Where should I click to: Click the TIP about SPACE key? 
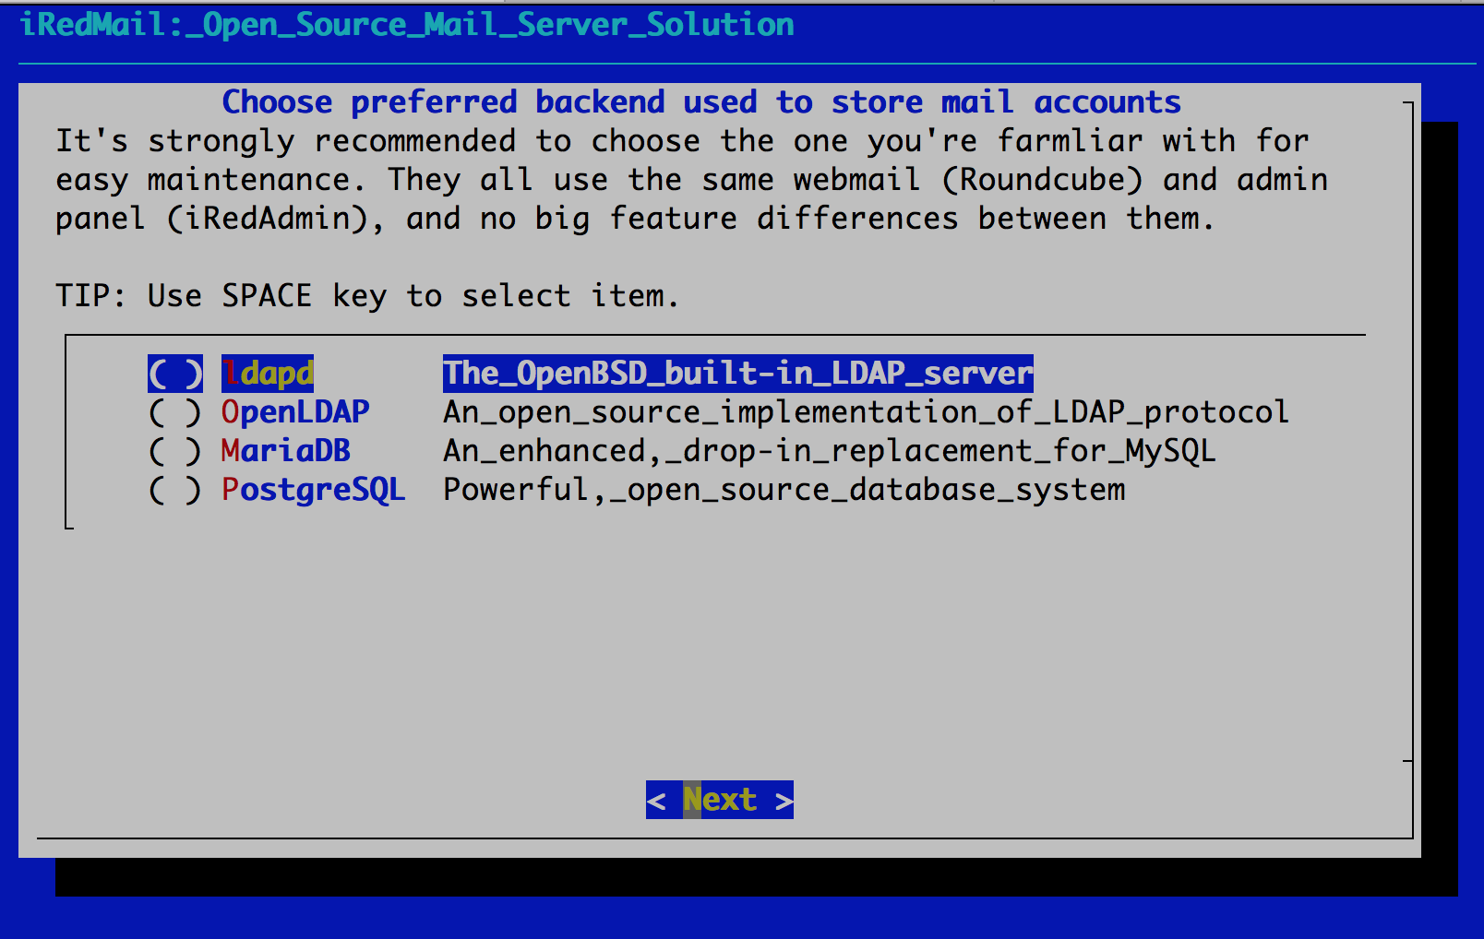click(367, 296)
